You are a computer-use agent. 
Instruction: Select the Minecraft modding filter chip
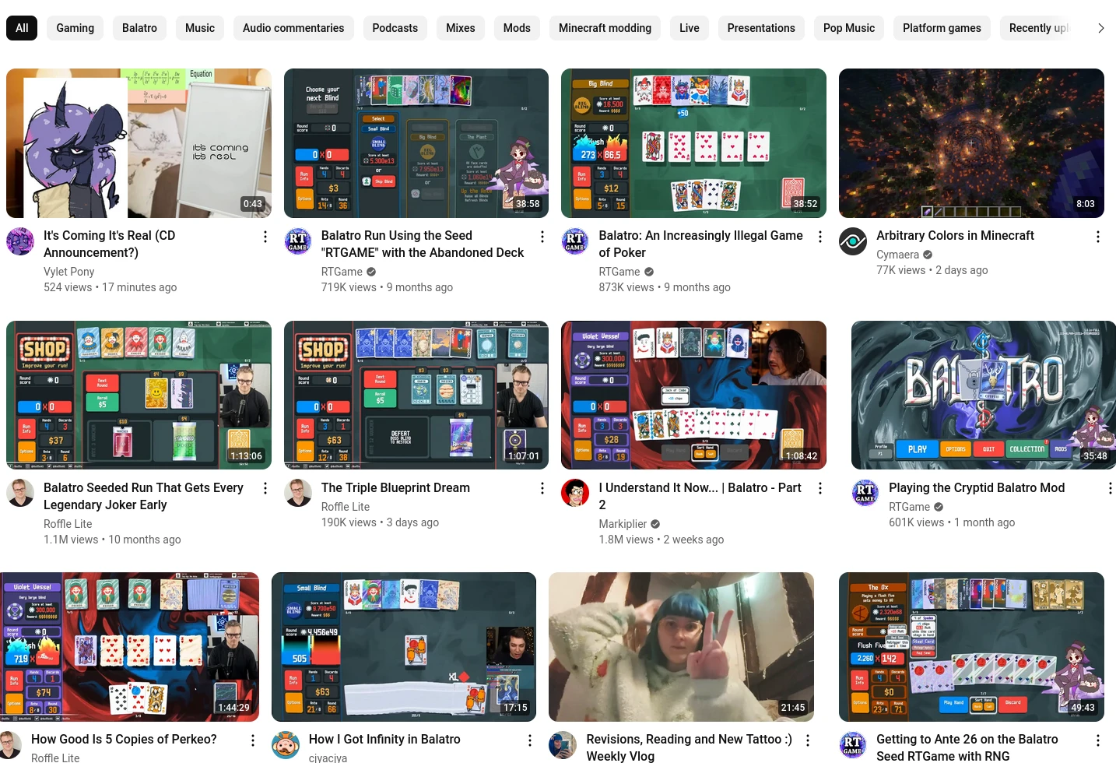605,28
